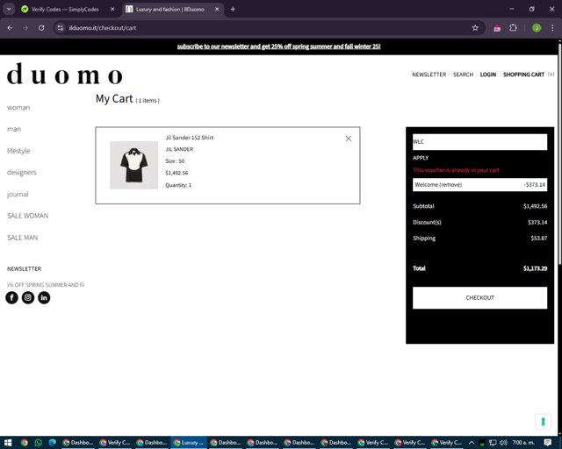Visit the Instagram page icon

pos(28,297)
